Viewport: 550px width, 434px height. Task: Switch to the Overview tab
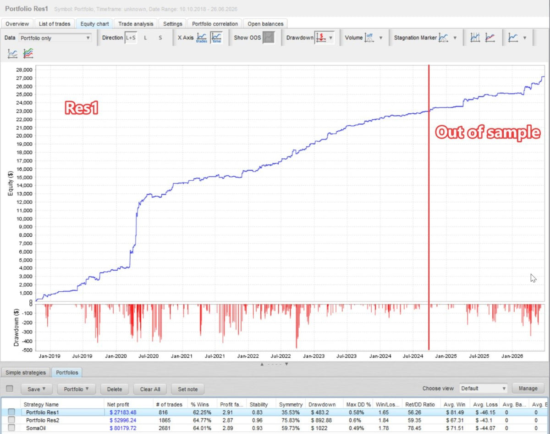pyautogui.click(x=17, y=24)
